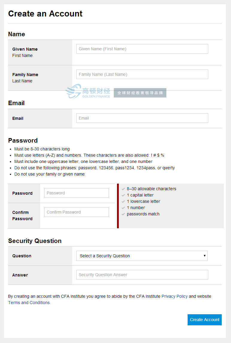Click the gray Chinese slogan banner
This screenshot has width=231, height=343.
(140, 93)
